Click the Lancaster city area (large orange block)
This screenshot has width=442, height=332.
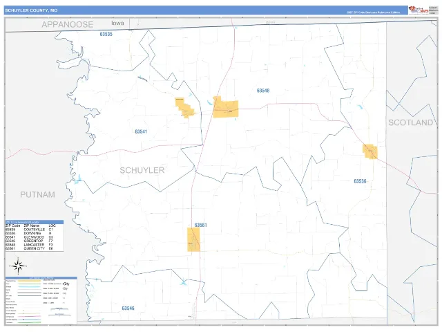tap(227, 109)
